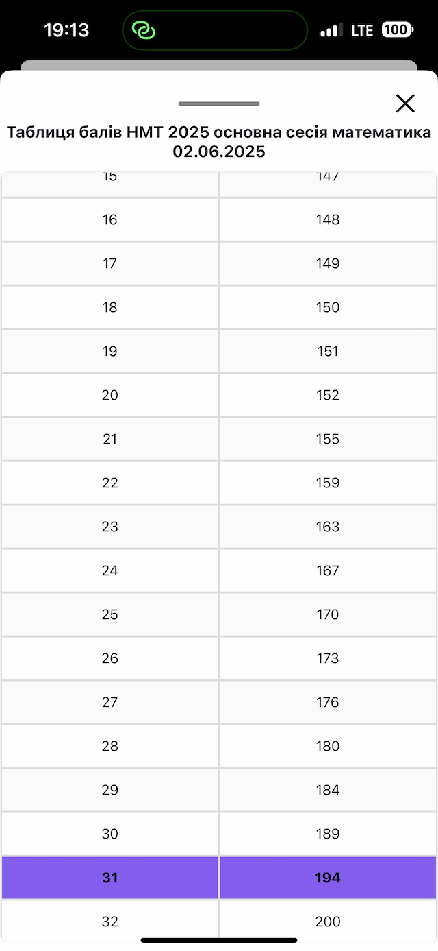
Task: Tap the cellular signal bars icon
Action: pyautogui.click(x=331, y=30)
